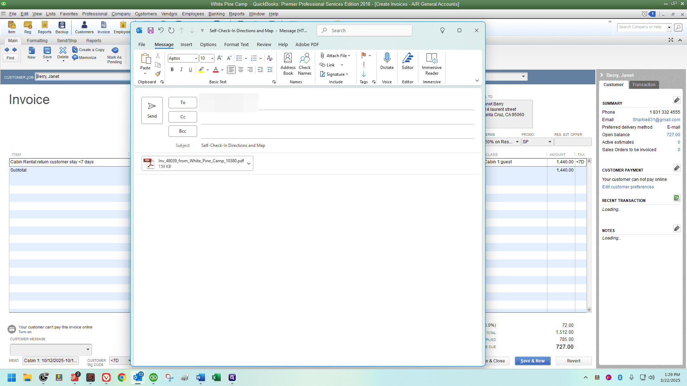Viewport: 687px width, 386px height.
Task: Open the Editor tool
Action: (x=408, y=61)
